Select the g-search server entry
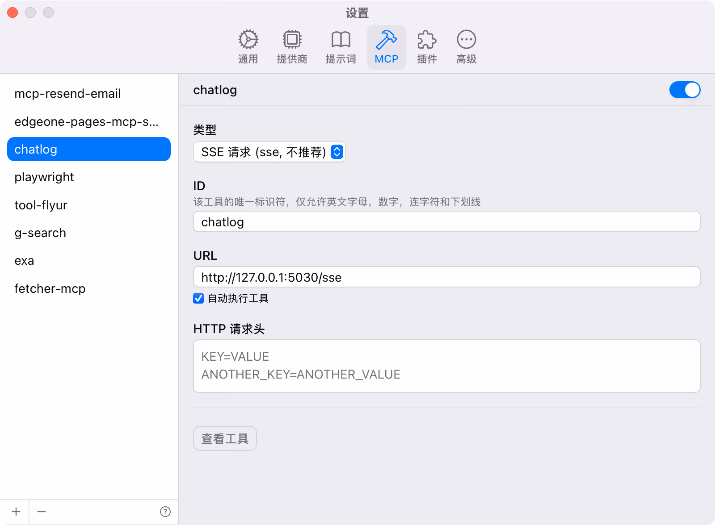715x525 pixels. tap(40, 233)
